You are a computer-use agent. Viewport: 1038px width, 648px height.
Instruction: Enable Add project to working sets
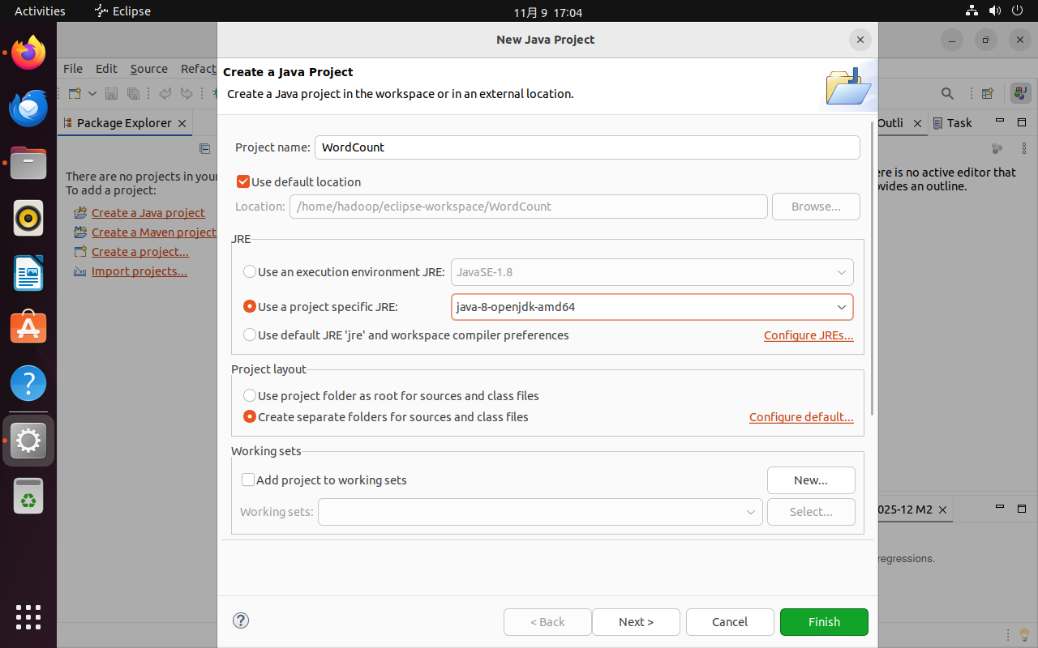(249, 480)
